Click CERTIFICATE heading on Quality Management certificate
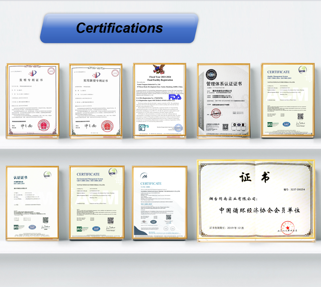This screenshot has width=321, height=287. coord(279,72)
